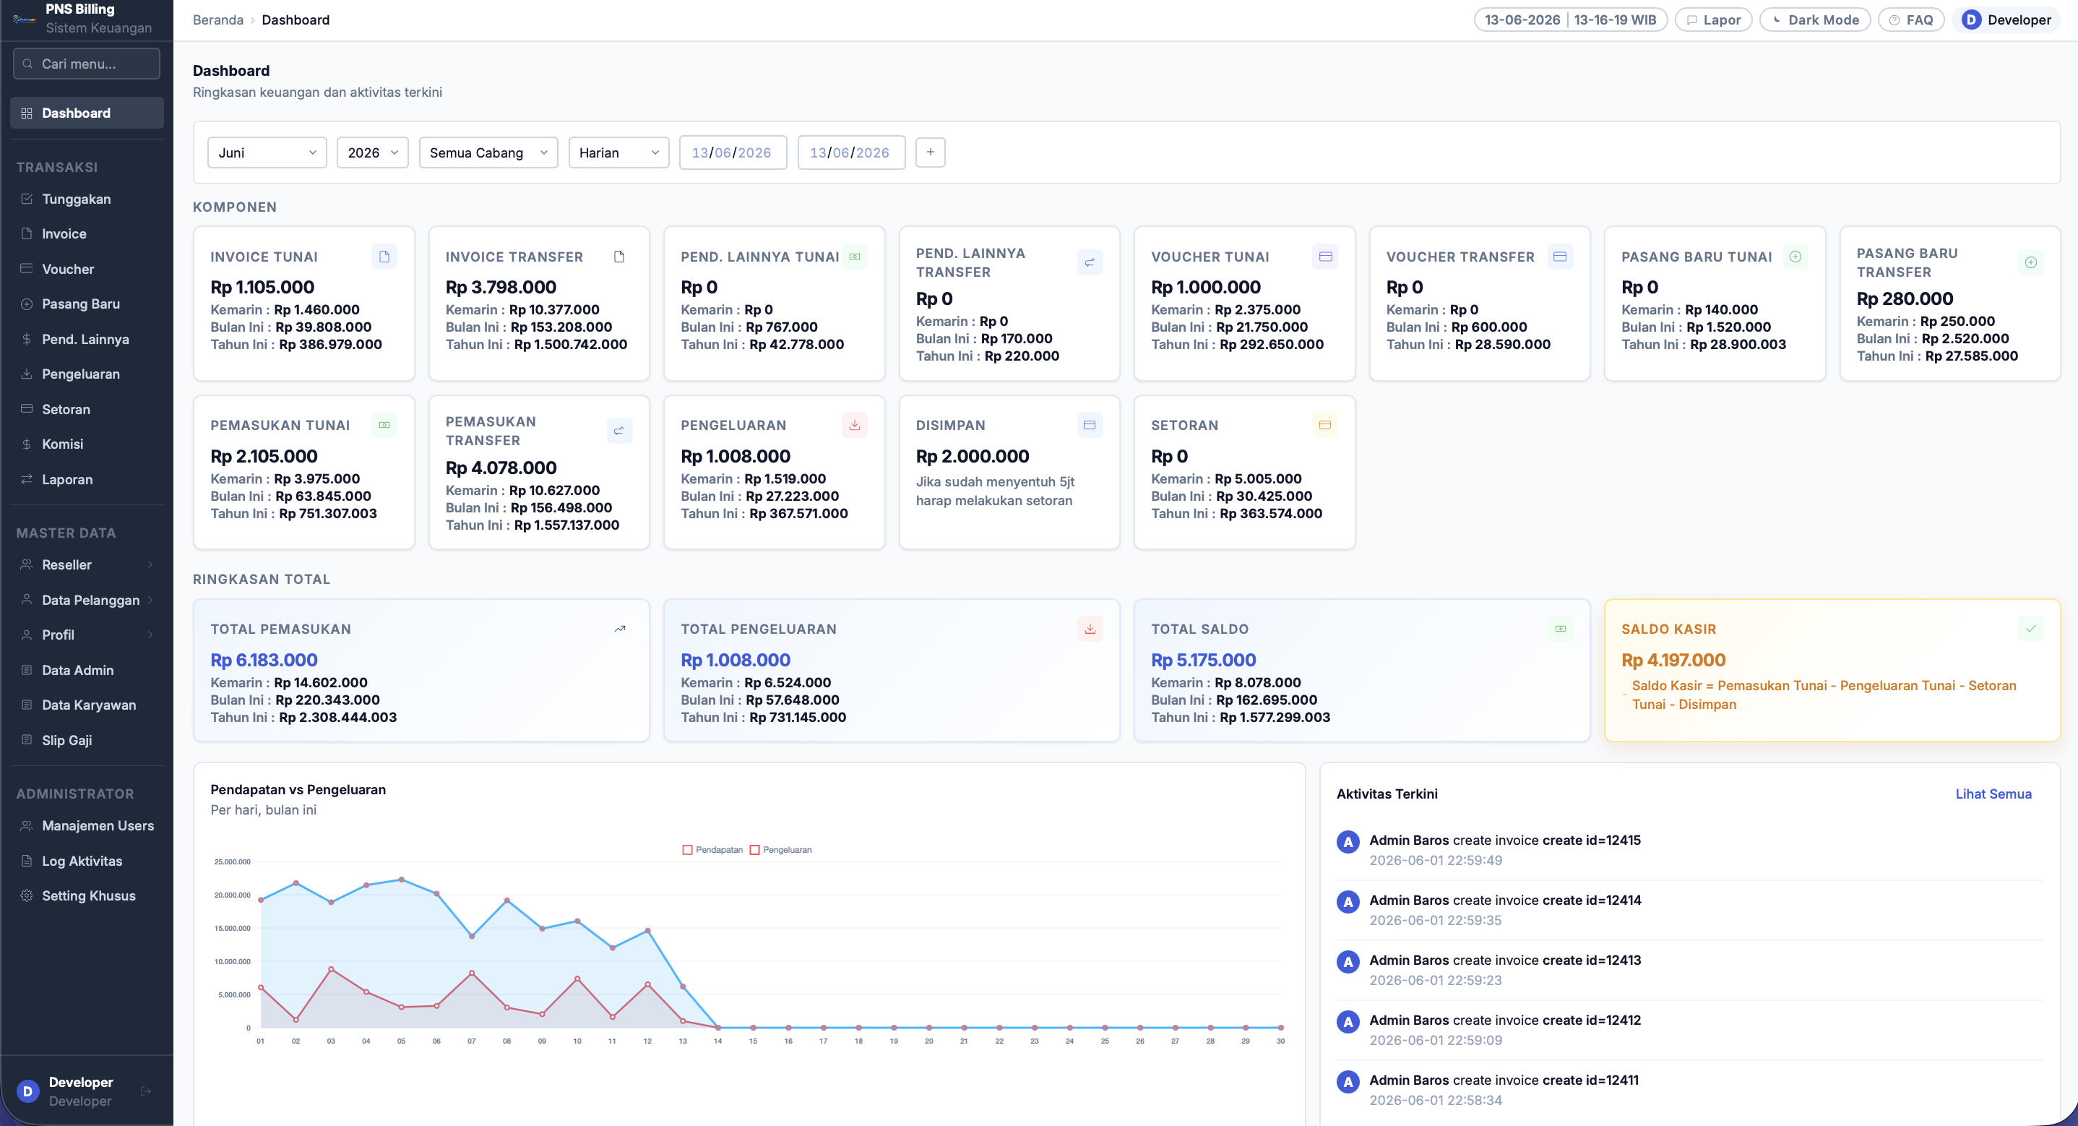Click the Lihat Semua link
Viewport: 2078px width, 1126px height.
point(1993,794)
